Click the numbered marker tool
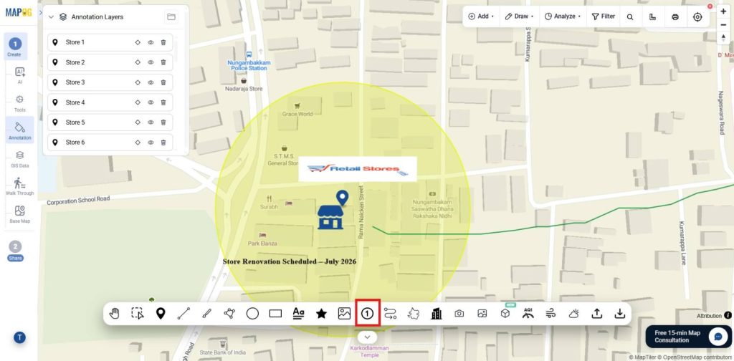Image resolution: width=734 pixels, height=361 pixels. (x=368, y=314)
